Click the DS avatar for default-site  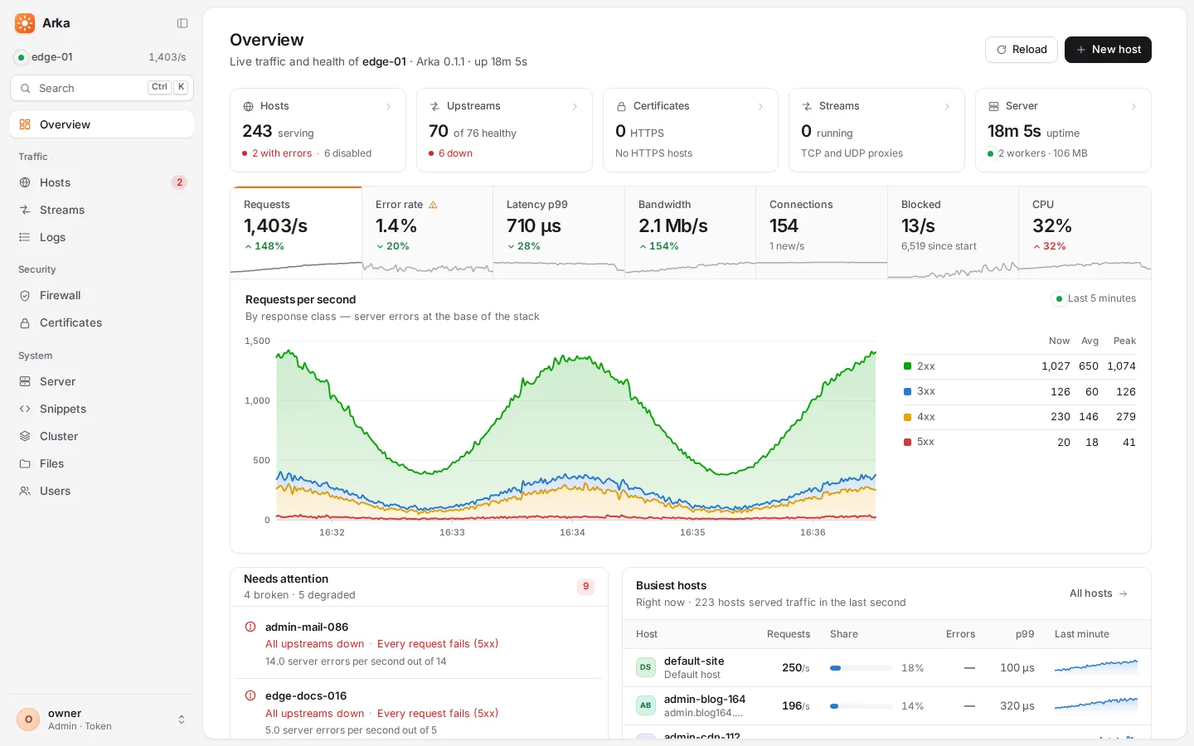645,667
